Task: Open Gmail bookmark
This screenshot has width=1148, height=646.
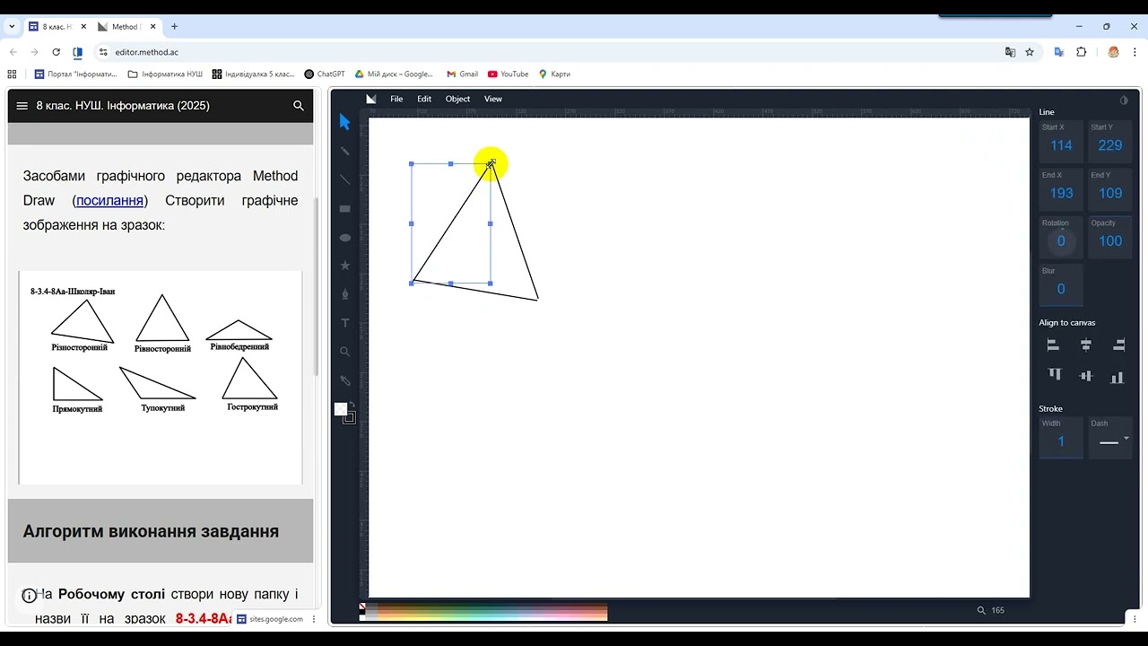Action: 462,74
